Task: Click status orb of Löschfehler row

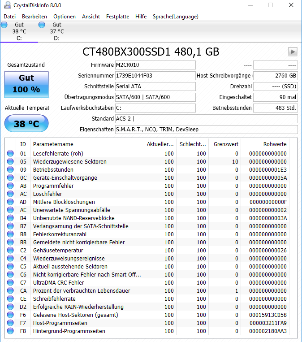Action: point(10,194)
